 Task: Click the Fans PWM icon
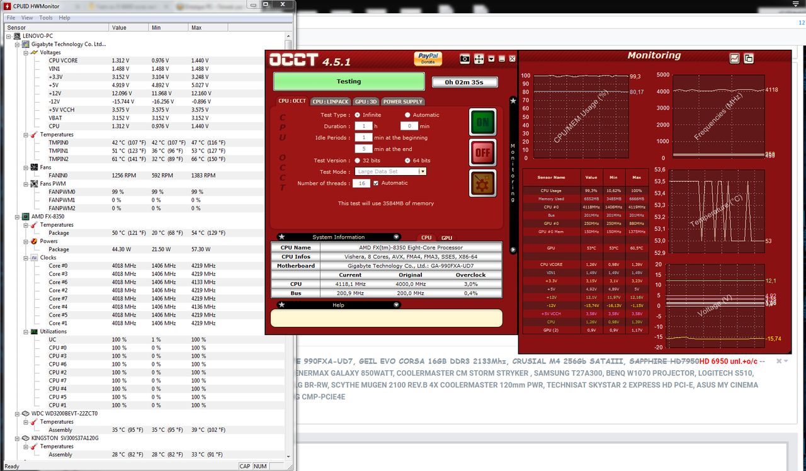click(35, 184)
